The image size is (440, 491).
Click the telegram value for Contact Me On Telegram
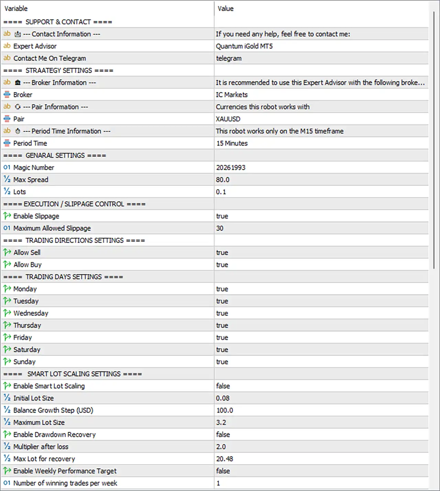click(x=229, y=58)
